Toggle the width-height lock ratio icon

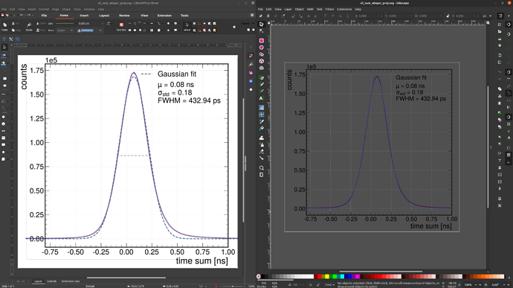(448, 16)
